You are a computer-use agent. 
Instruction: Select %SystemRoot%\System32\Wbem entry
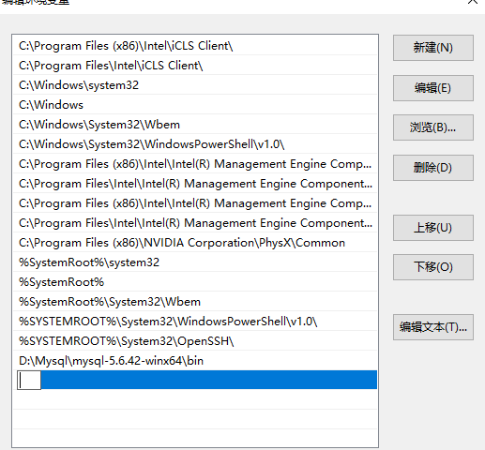[x=195, y=302]
